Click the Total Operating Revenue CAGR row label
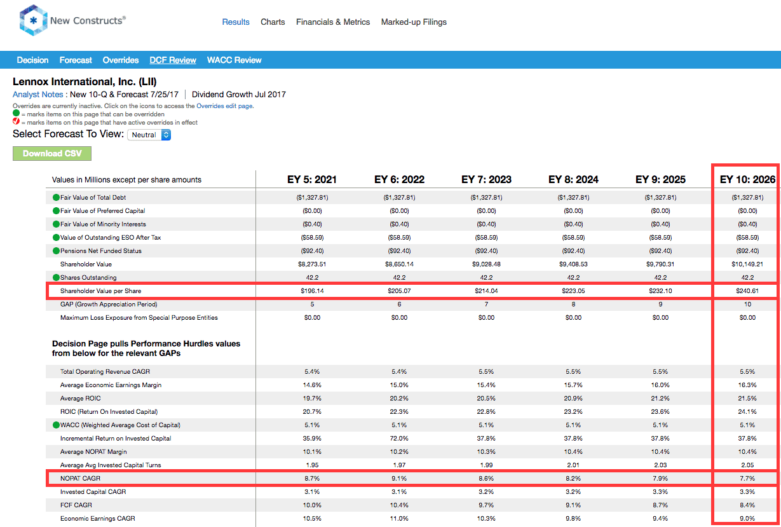Screen dimensions: 781x527 [x=105, y=372]
